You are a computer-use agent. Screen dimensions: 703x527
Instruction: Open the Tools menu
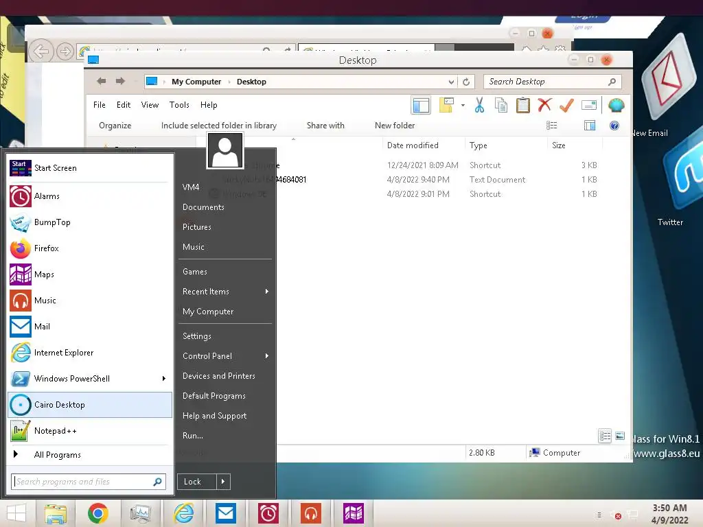(179, 105)
